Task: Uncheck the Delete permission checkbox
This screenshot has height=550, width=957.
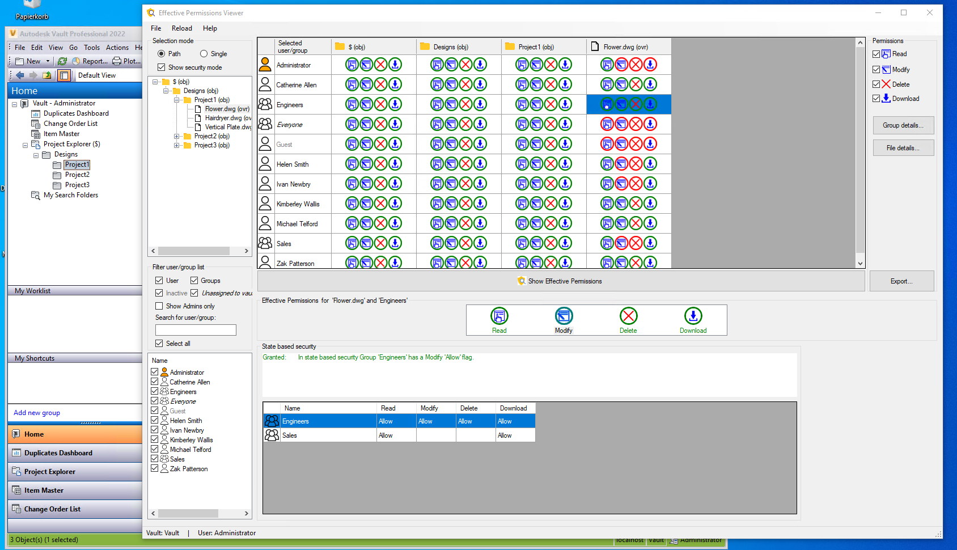Action: click(x=876, y=84)
